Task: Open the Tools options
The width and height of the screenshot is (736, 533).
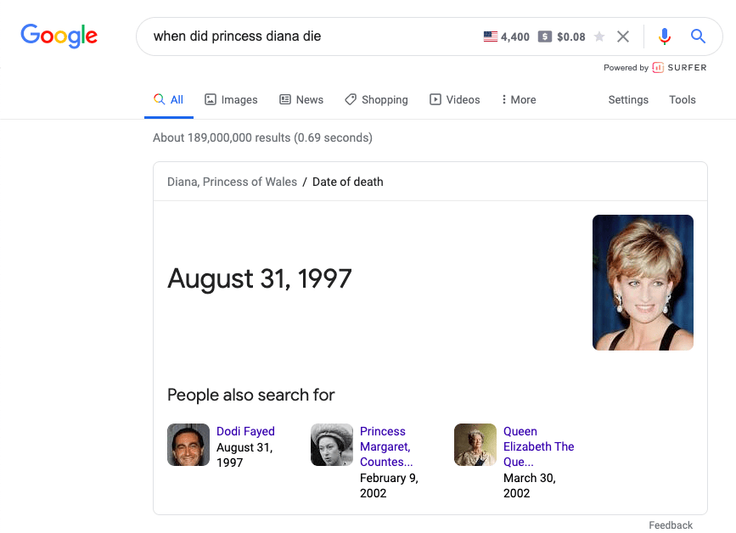Action: click(682, 99)
